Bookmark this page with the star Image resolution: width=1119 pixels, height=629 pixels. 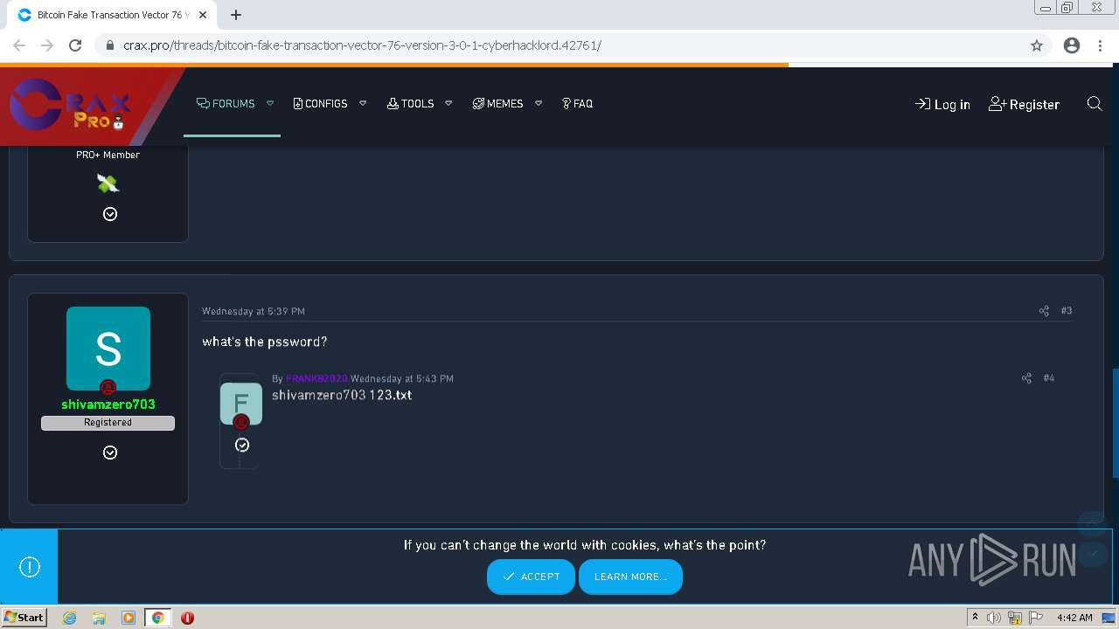point(1037,45)
